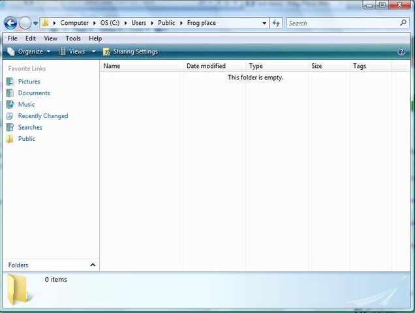Click the Recently Changed icon
Image resolution: width=415 pixels, height=313 pixels.
(10, 116)
